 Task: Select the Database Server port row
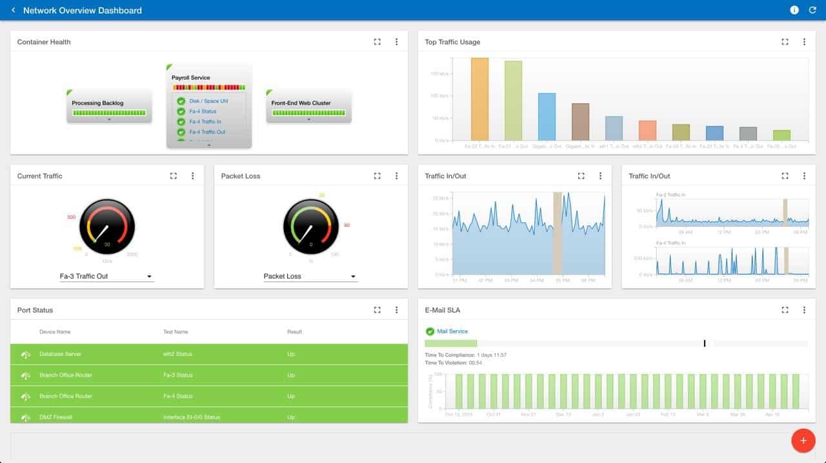point(209,354)
